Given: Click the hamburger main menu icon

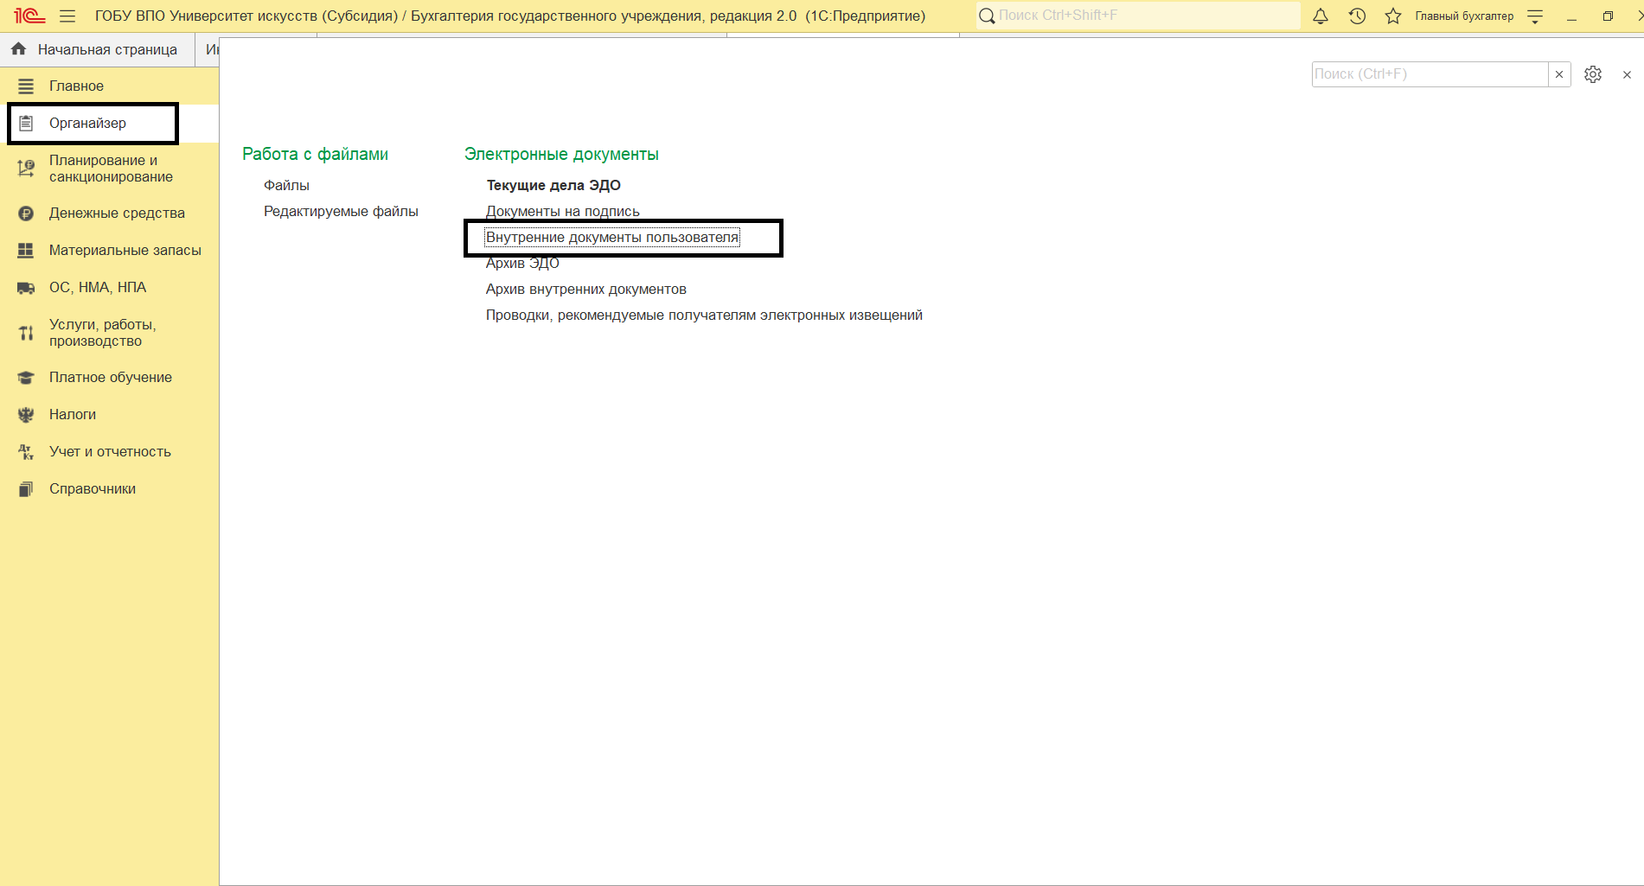Looking at the screenshot, I should click(x=67, y=16).
